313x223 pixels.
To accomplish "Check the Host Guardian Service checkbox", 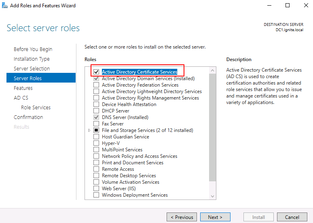I will coord(96,137).
